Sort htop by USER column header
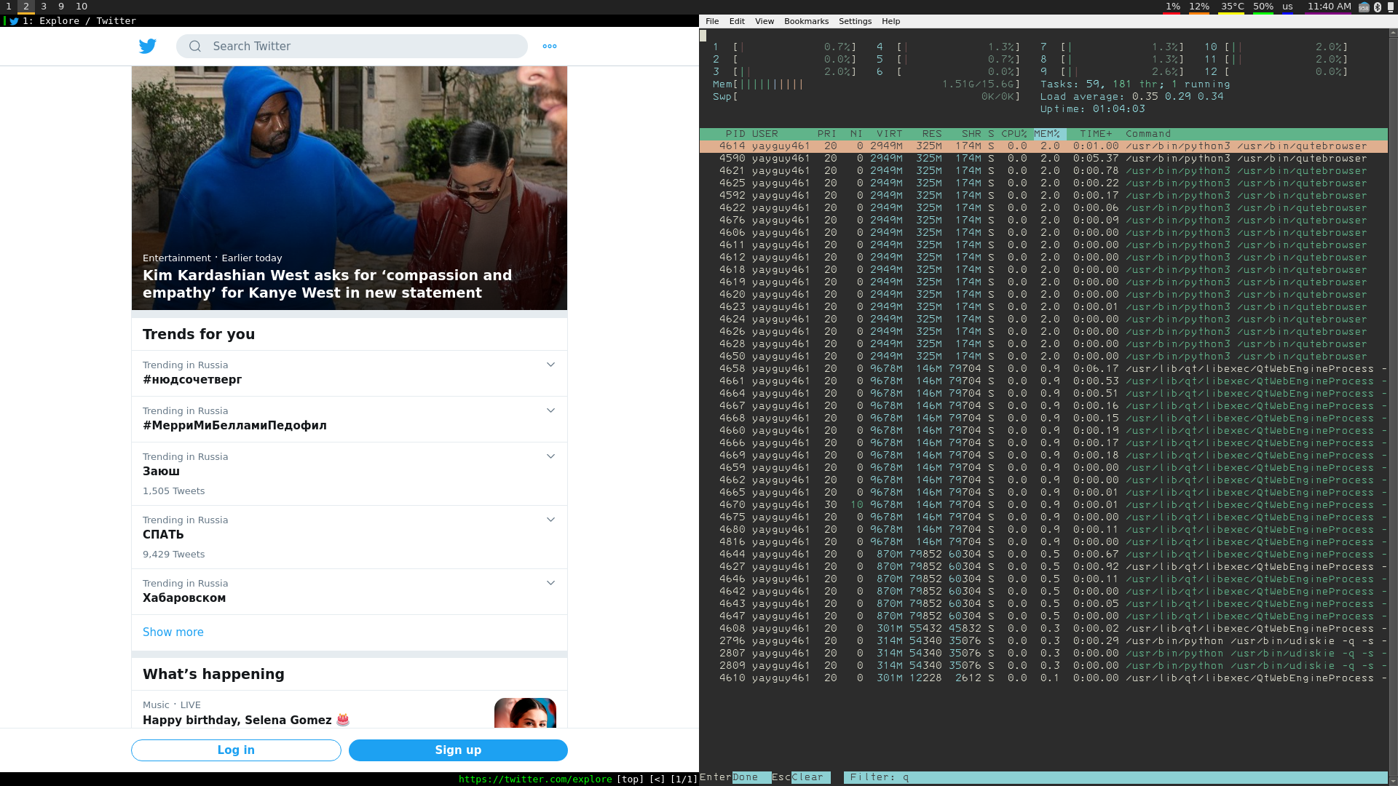1398x786 pixels. point(765,134)
